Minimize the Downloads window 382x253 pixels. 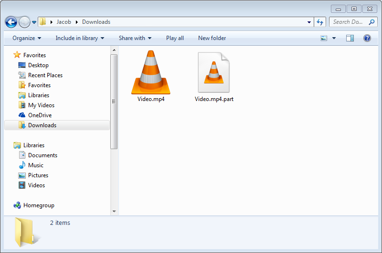(x=338, y=9)
